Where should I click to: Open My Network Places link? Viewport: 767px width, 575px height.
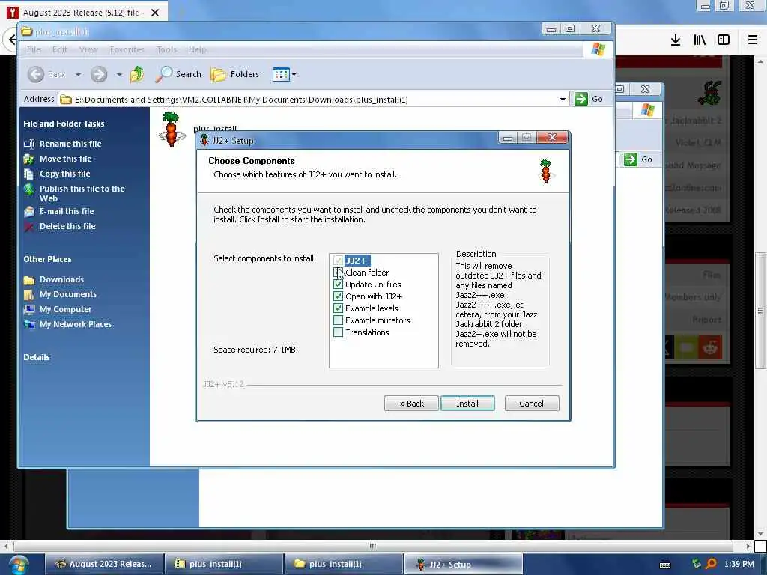pyautogui.click(x=76, y=324)
